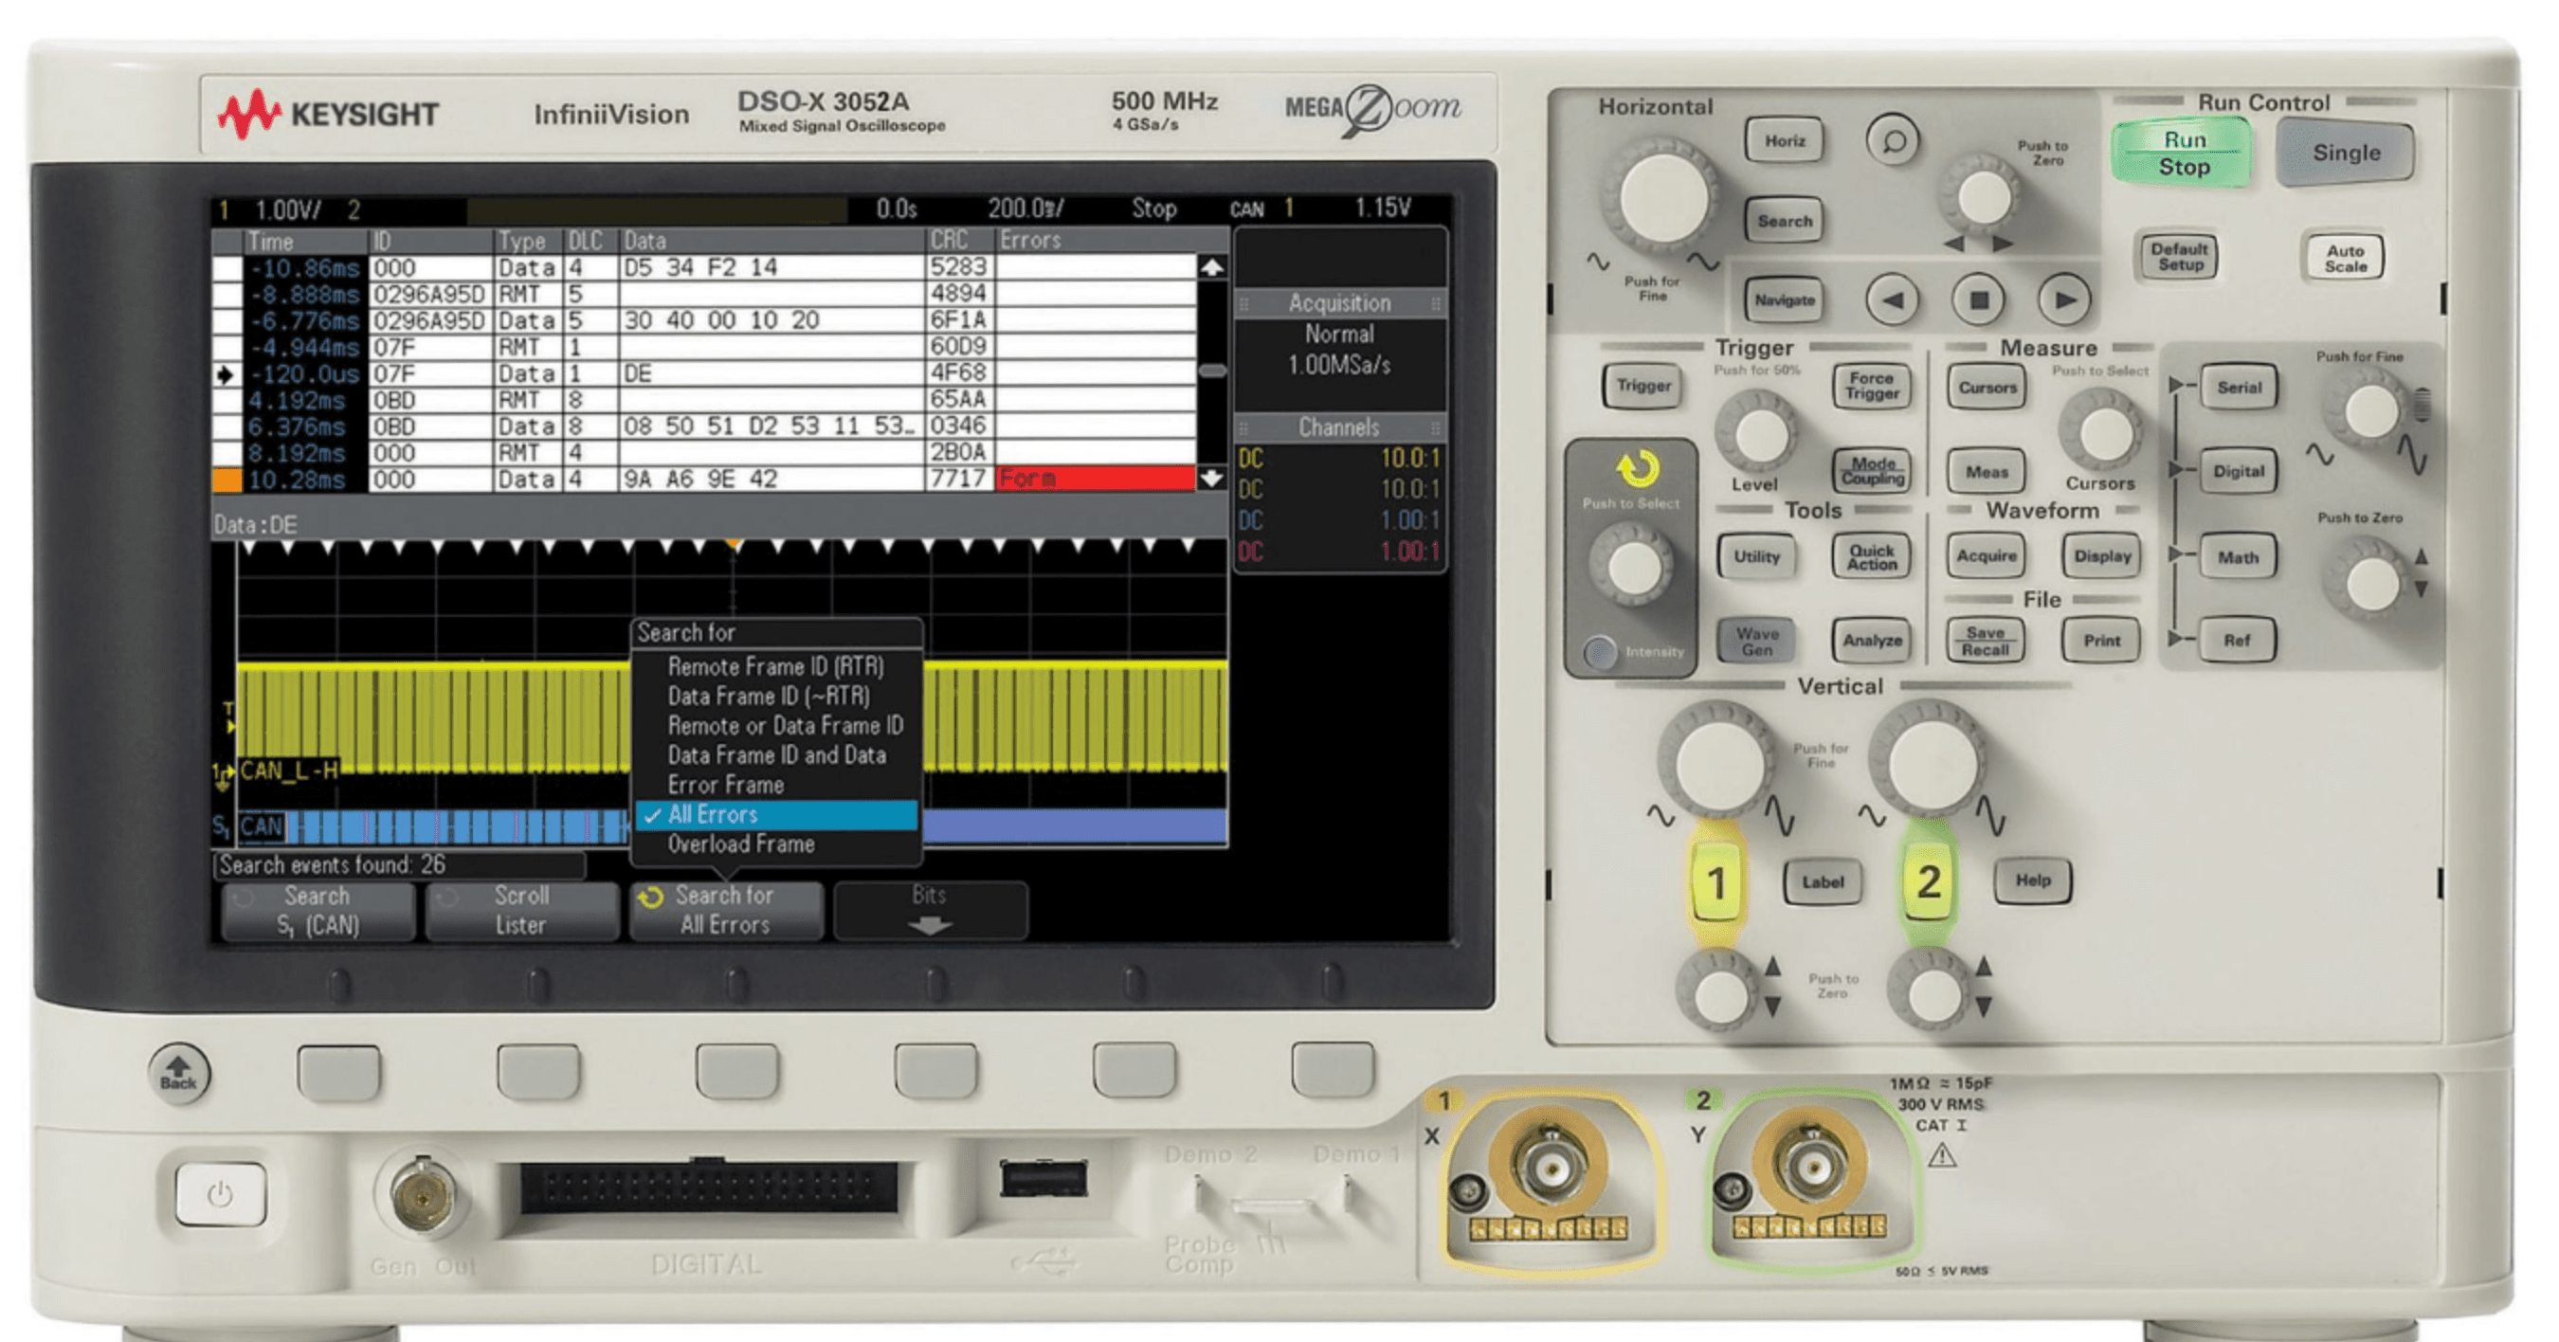
Task: Adjust the Intensity control
Action: point(1602,651)
